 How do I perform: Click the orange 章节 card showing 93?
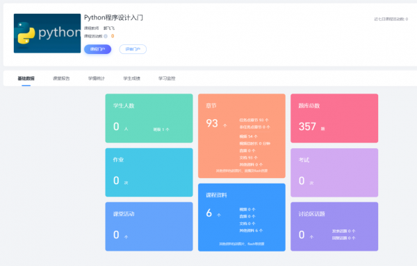pyautogui.click(x=242, y=136)
